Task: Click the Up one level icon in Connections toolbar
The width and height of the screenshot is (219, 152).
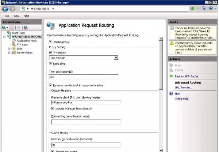Action: (19, 28)
